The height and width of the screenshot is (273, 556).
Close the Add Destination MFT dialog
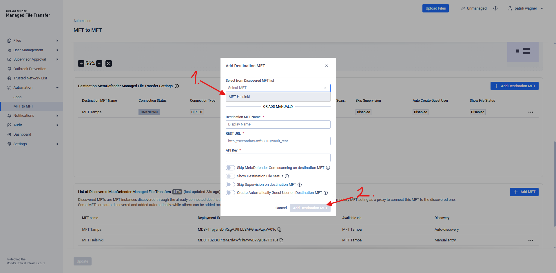pyautogui.click(x=327, y=66)
